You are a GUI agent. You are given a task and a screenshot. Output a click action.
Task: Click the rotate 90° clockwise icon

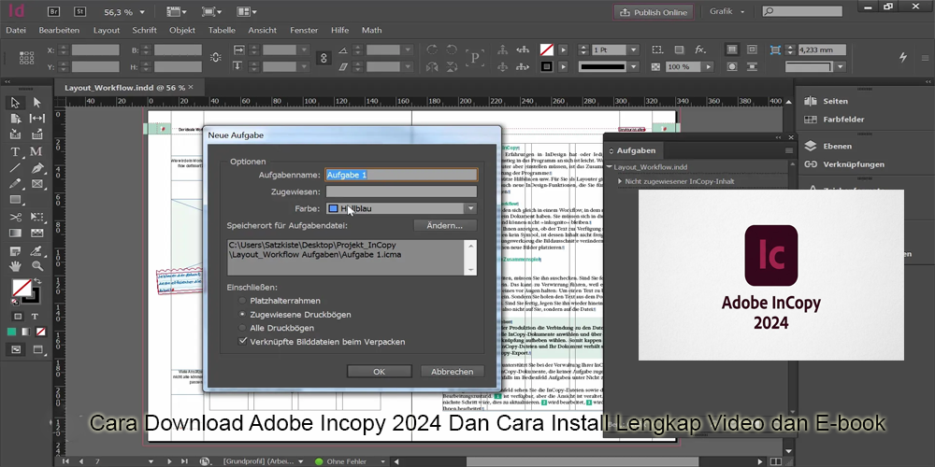(x=432, y=50)
